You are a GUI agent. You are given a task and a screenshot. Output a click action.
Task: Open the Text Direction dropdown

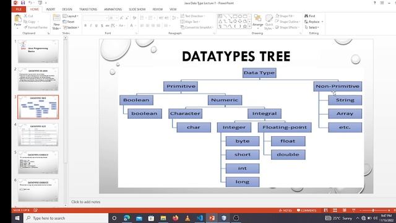point(192,16)
